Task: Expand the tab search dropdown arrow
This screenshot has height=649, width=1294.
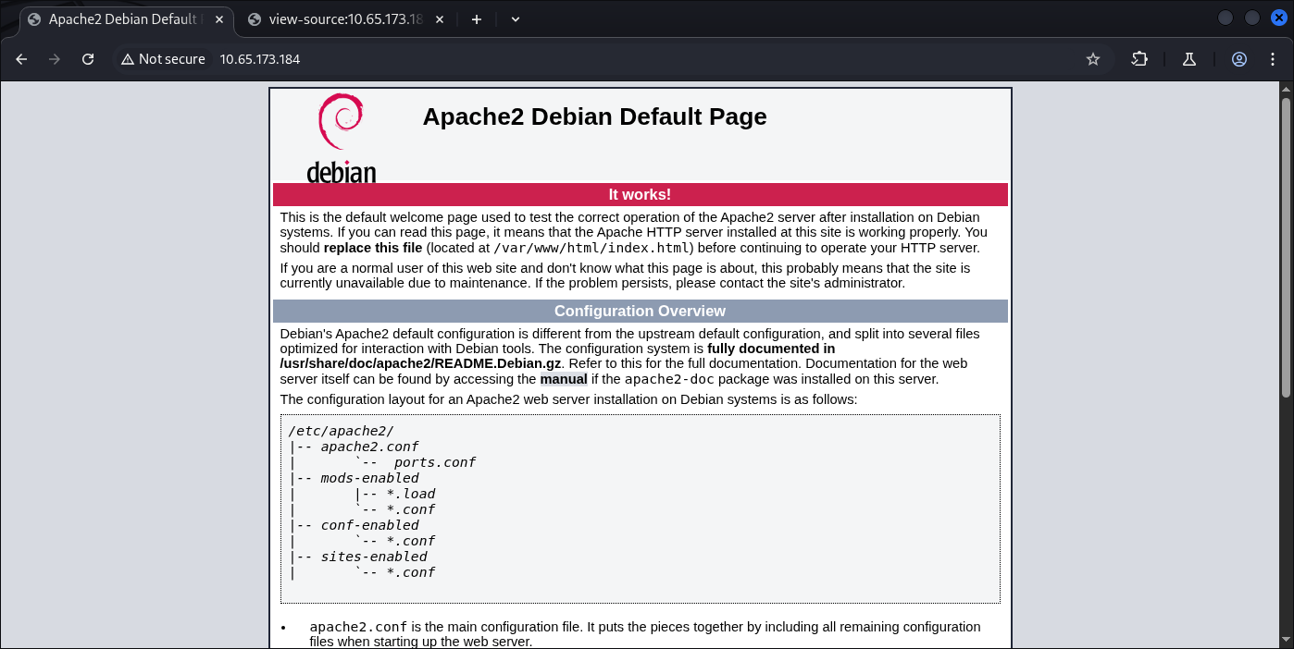Action: tap(516, 19)
